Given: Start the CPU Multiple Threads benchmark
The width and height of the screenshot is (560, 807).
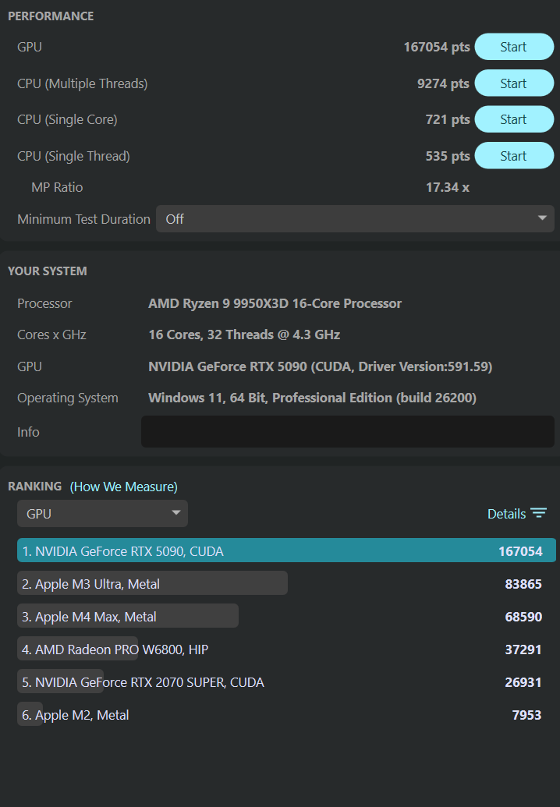Looking at the screenshot, I should 514,83.
